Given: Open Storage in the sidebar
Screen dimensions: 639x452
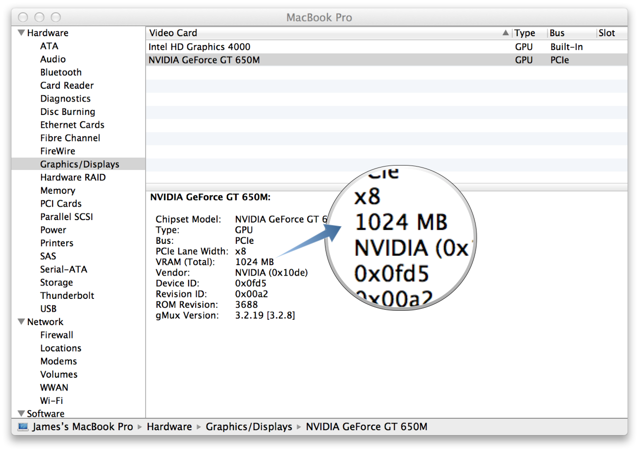Looking at the screenshot, I should click(x=56, y=282).
